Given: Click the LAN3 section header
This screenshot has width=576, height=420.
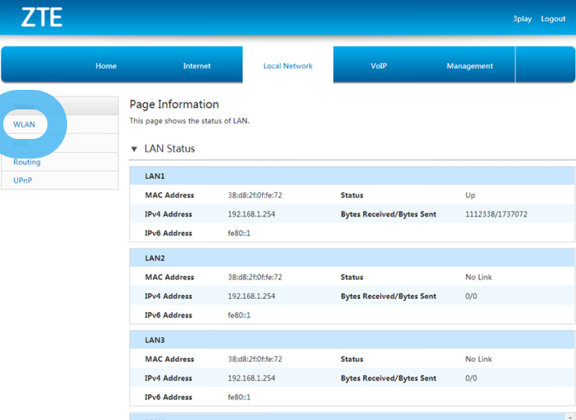Looking at the screenshot, I should (155, 340).
